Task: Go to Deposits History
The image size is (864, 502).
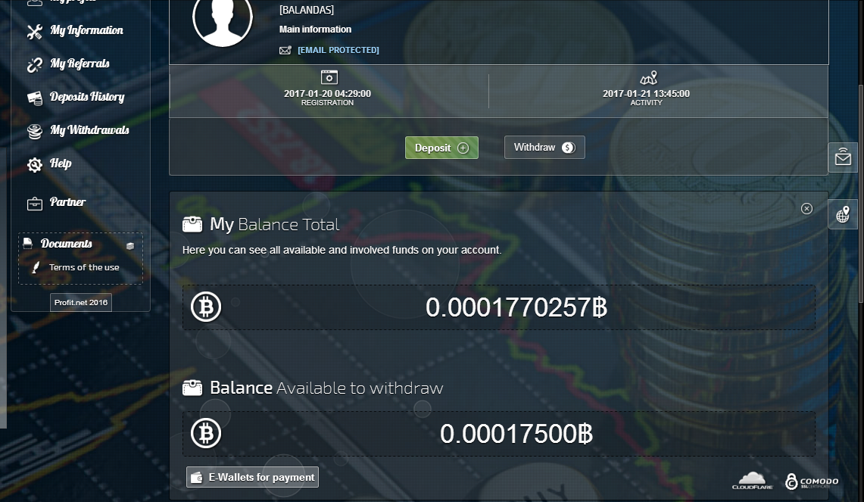Action: pos(86,98)
